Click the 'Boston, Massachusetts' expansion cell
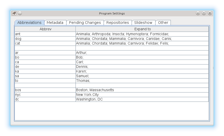This screenshot has height=136, width=224. coord(142,90)
